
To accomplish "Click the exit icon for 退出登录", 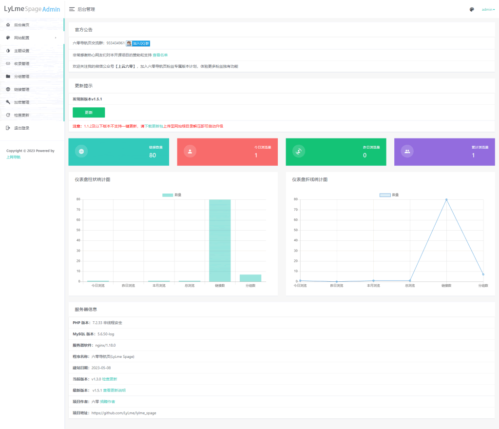I will [x=8, y=128].
